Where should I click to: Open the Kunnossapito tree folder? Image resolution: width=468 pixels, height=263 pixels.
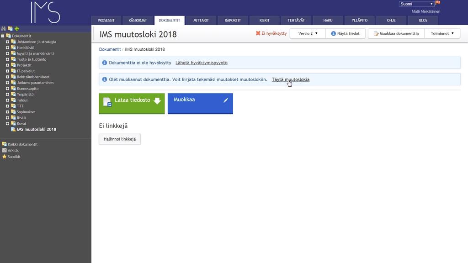(x=28, y=88)
